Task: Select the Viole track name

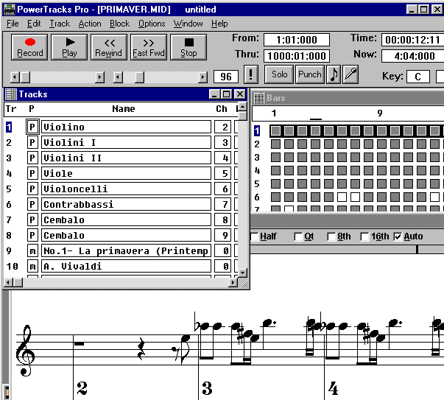Action: (x=126, y=173)
